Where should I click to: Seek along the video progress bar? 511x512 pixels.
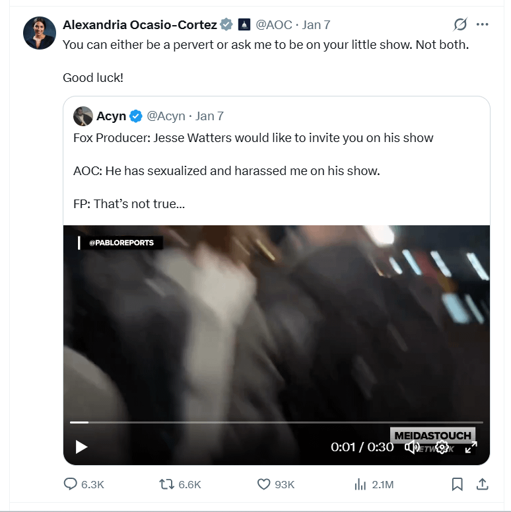[276, 422]
